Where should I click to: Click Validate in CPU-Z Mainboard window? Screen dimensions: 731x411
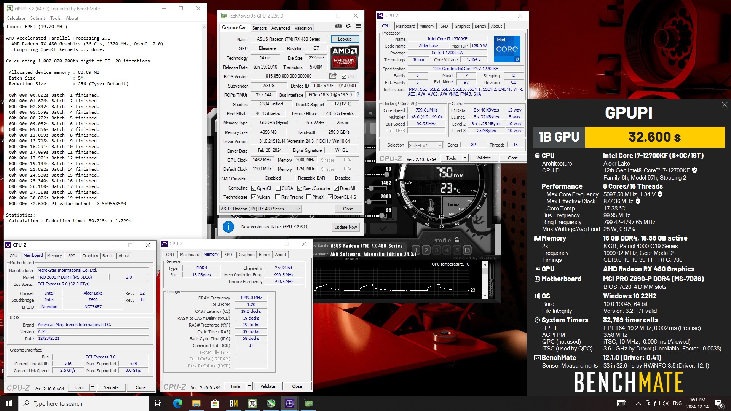(111, 387)
